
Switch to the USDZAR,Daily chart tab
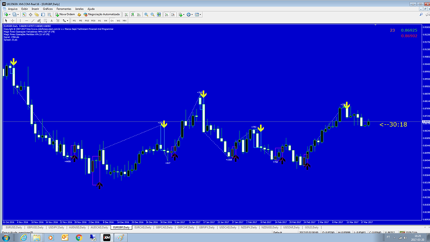pyautogui.click(x=291, y=228)
